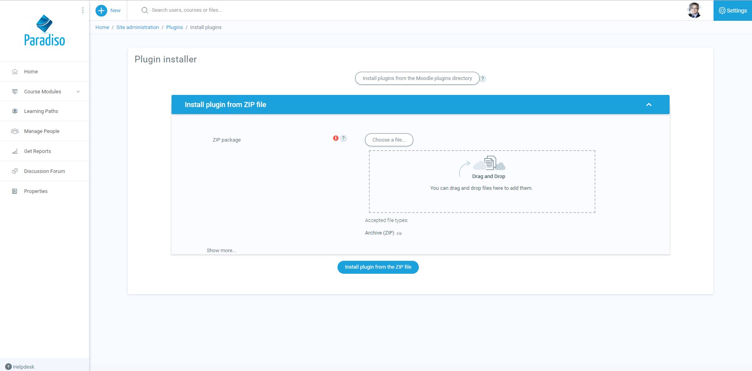This screenshot has width=752, height=371.
Task: Click Choose a file... button
Action: point(389,140)
